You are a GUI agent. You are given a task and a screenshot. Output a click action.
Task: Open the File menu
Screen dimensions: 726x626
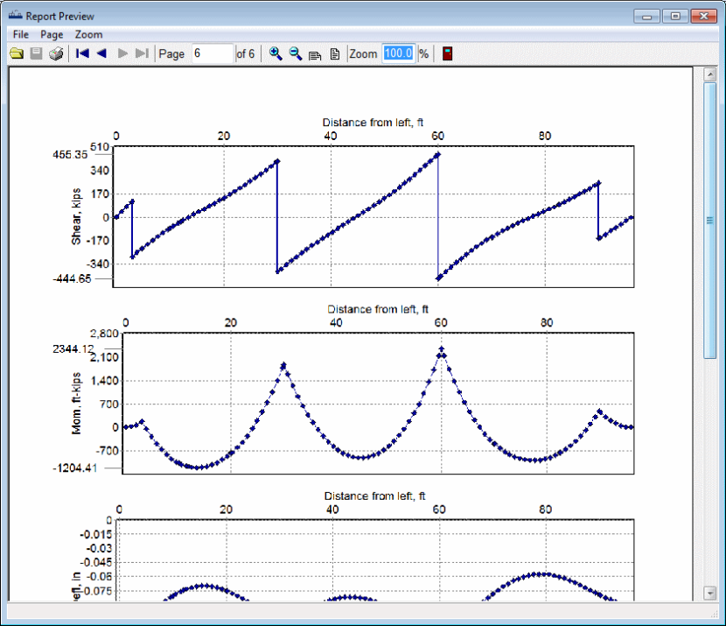(x=20, y=34)
